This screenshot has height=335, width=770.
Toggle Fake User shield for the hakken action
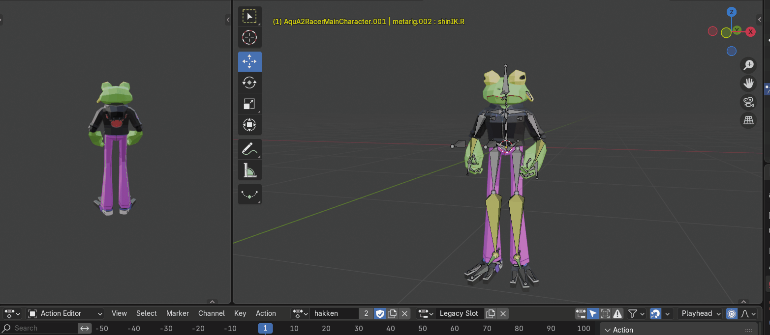(380, 313)
